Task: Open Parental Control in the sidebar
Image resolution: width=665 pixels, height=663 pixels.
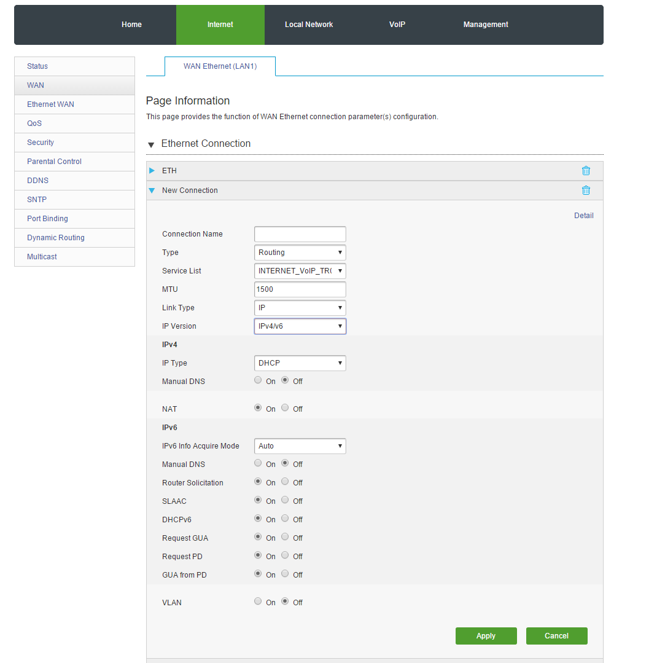Action: pos(75,162)
